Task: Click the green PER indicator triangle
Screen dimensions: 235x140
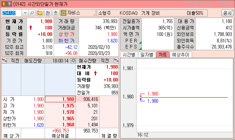Action: point(140,42)
